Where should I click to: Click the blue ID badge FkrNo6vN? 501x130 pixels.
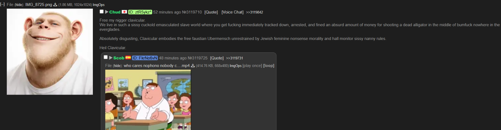coord(145,58)
